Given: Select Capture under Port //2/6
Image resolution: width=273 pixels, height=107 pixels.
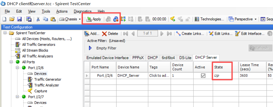Looking at the screenshot, I should pos(41,91).
